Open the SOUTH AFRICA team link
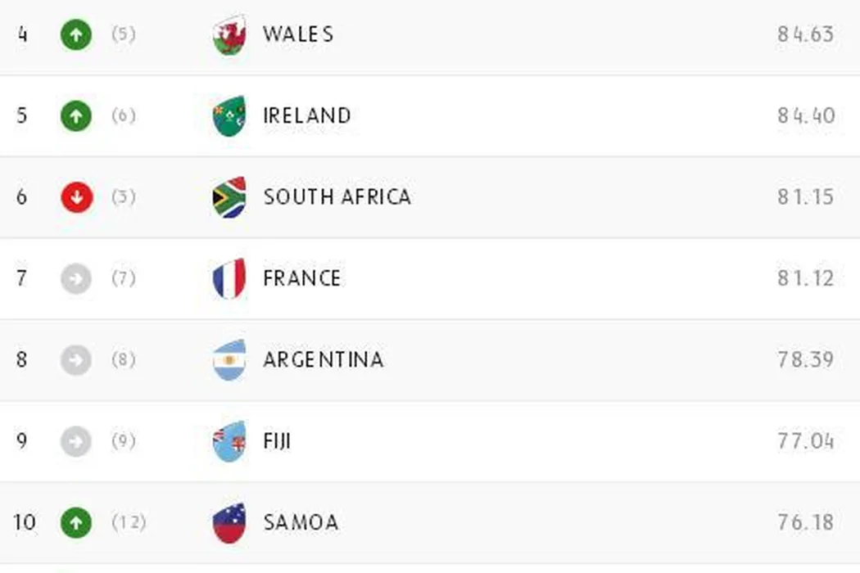This screenshot has width=860, height=573. coord(337,197)
